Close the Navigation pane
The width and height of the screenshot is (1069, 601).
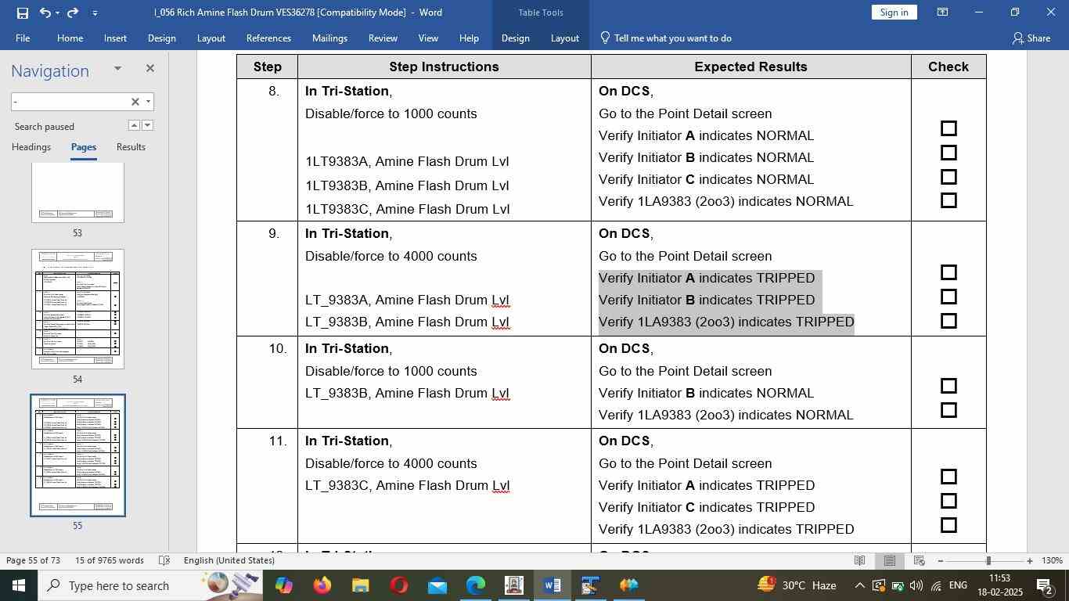coord(150,69)
